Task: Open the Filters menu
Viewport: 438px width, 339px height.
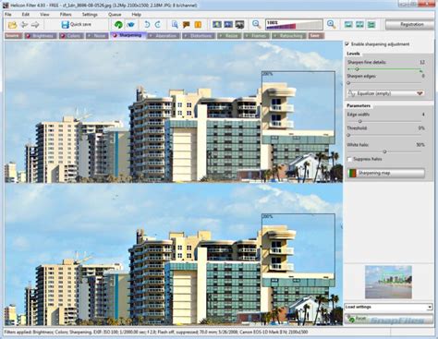Action: pos(66,15)
